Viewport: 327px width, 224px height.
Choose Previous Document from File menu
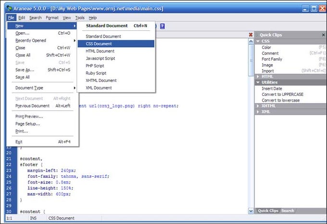(x=42, y=105)
